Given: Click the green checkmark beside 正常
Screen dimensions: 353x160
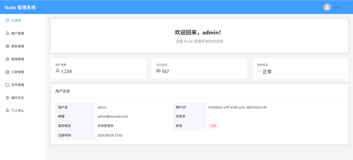Looking at the screenshot, I should tap(259, 71).
